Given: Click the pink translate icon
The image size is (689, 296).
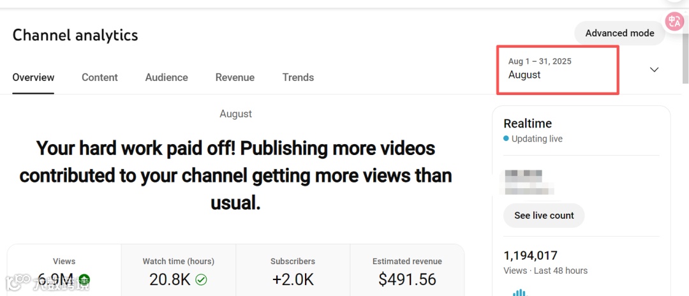Looking at the screenshot, I should pos(674,22).
